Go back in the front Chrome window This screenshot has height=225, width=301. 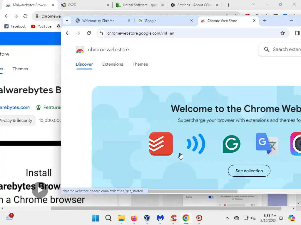[68, 33]
